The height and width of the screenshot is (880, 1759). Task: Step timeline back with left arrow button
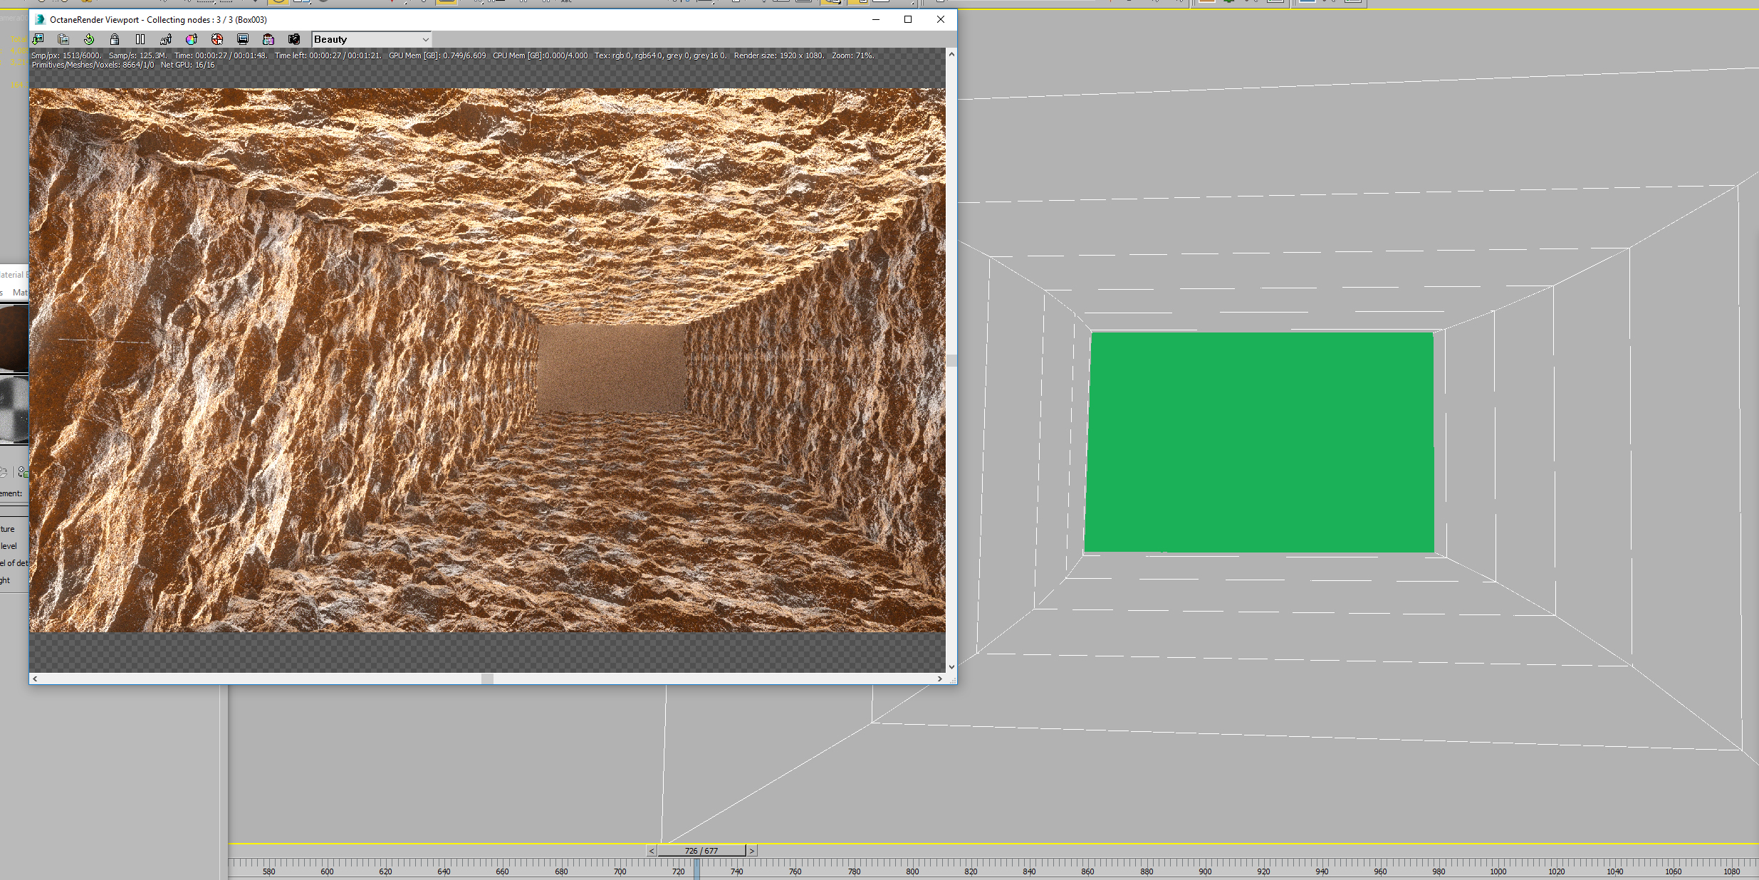click(651, 851)
